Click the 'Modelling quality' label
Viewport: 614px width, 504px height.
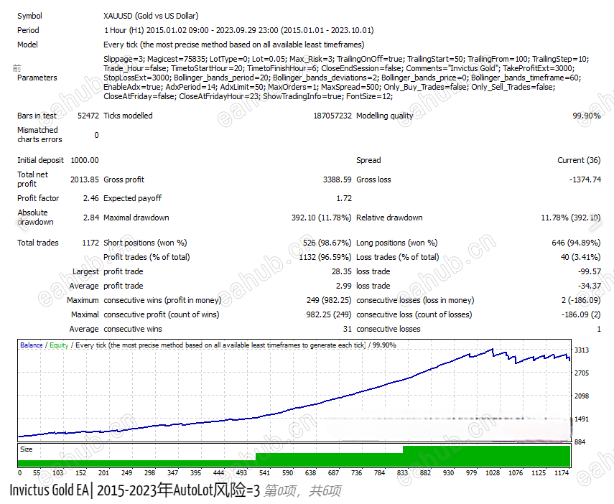pyautogui.click(x=384, y=116)
